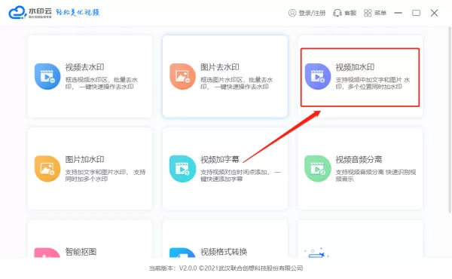The image size is (452, 279).
Task: Click description under 图片加水印 card
Action: click(x=105, y=176)
